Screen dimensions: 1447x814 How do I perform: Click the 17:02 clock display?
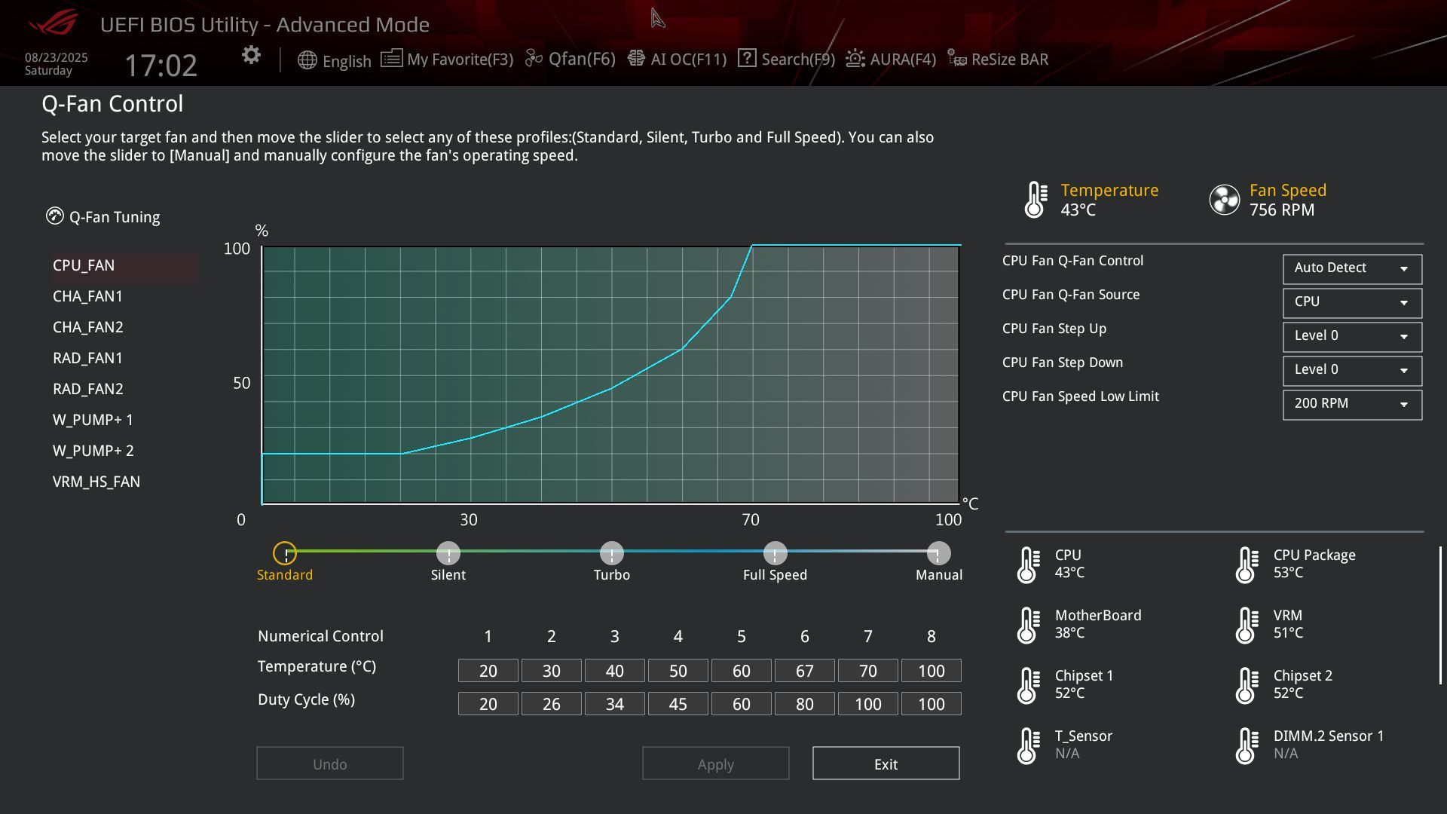pyautogui.click(x=161, y=66)
